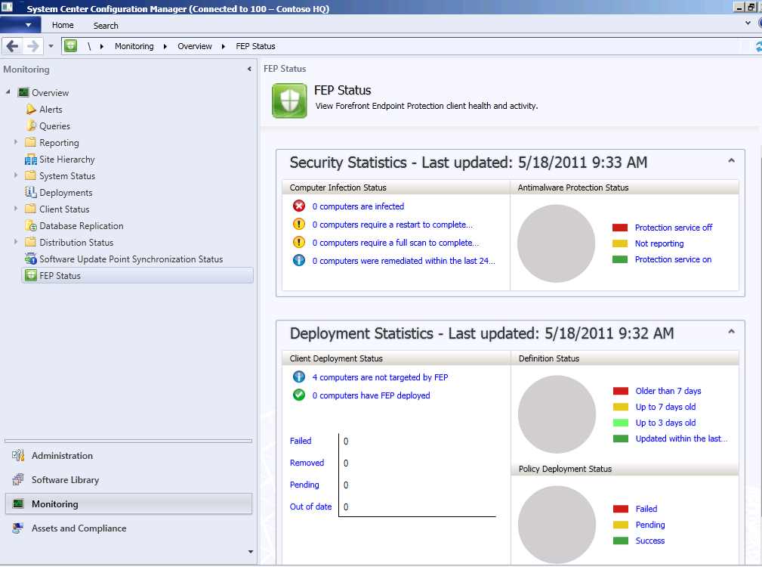Collapse the Security Statistics section
Image resolution: width=762 pixels, height=567 pixels.
click(x=731, y=161)
